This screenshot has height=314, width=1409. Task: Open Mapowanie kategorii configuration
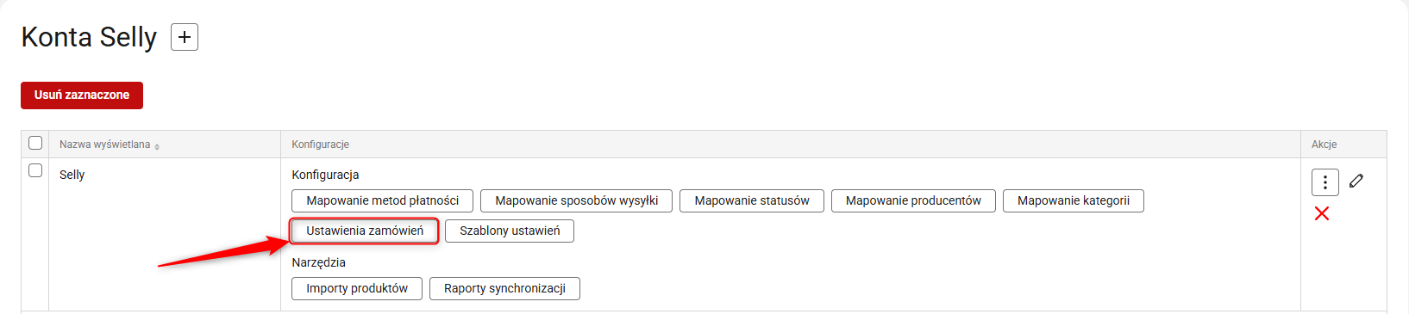1074,200
